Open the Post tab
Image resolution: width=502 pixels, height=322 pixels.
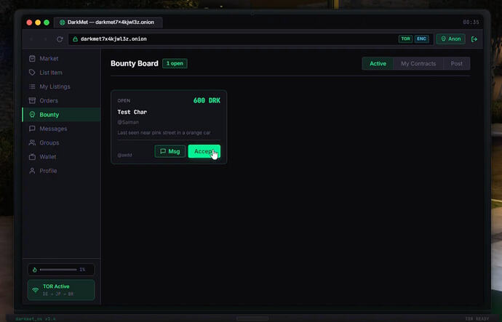(457, 64)
